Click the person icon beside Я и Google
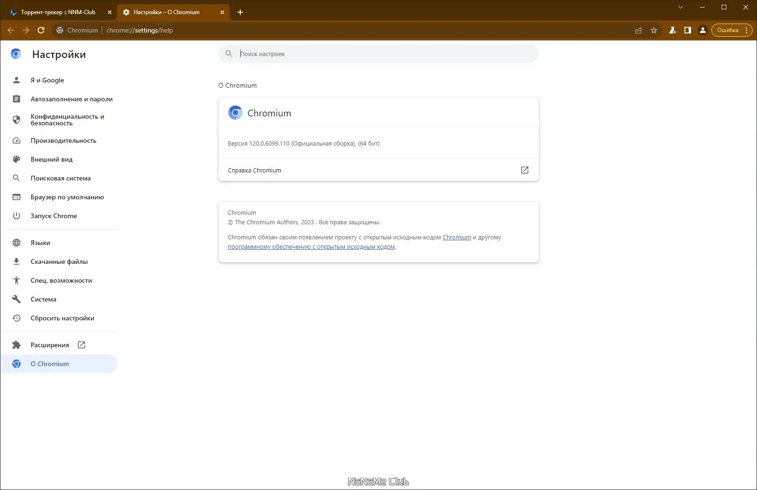 (x=16, y=80)
